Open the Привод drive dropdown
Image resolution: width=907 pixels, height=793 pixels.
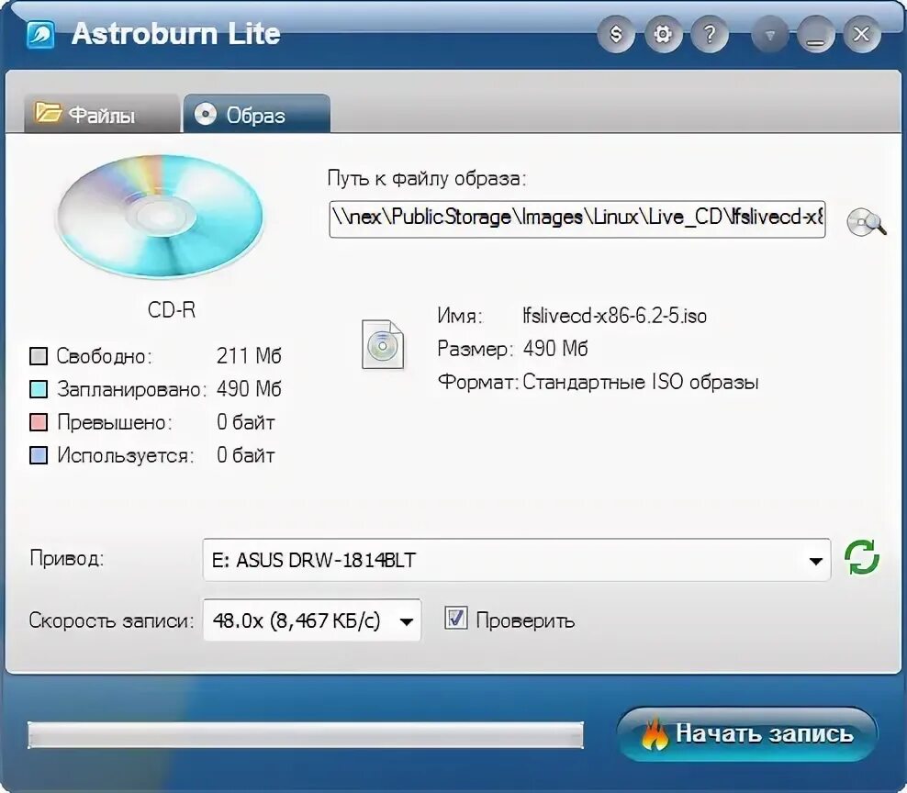pyautogui.click(x=517, y=560)
